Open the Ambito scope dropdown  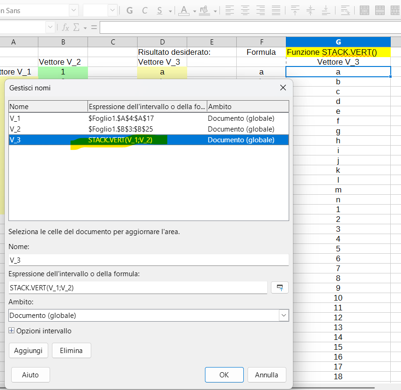click(x=284, y=316)
